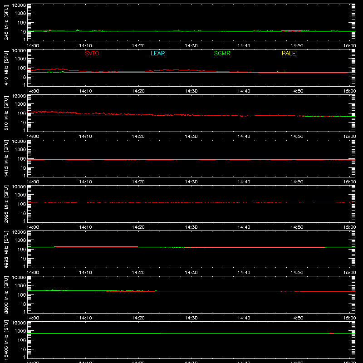Click 14:20 under the 2695 MHz plot

138,227
